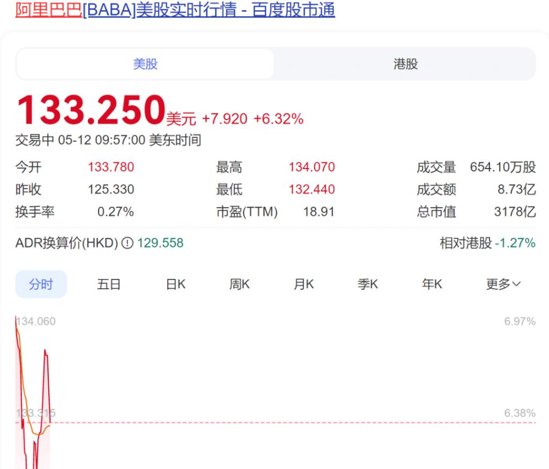Image resolution: width=549 pixels, height=469 pixels.
Task: Click the 最高 value 134.070
Action: 311,167
